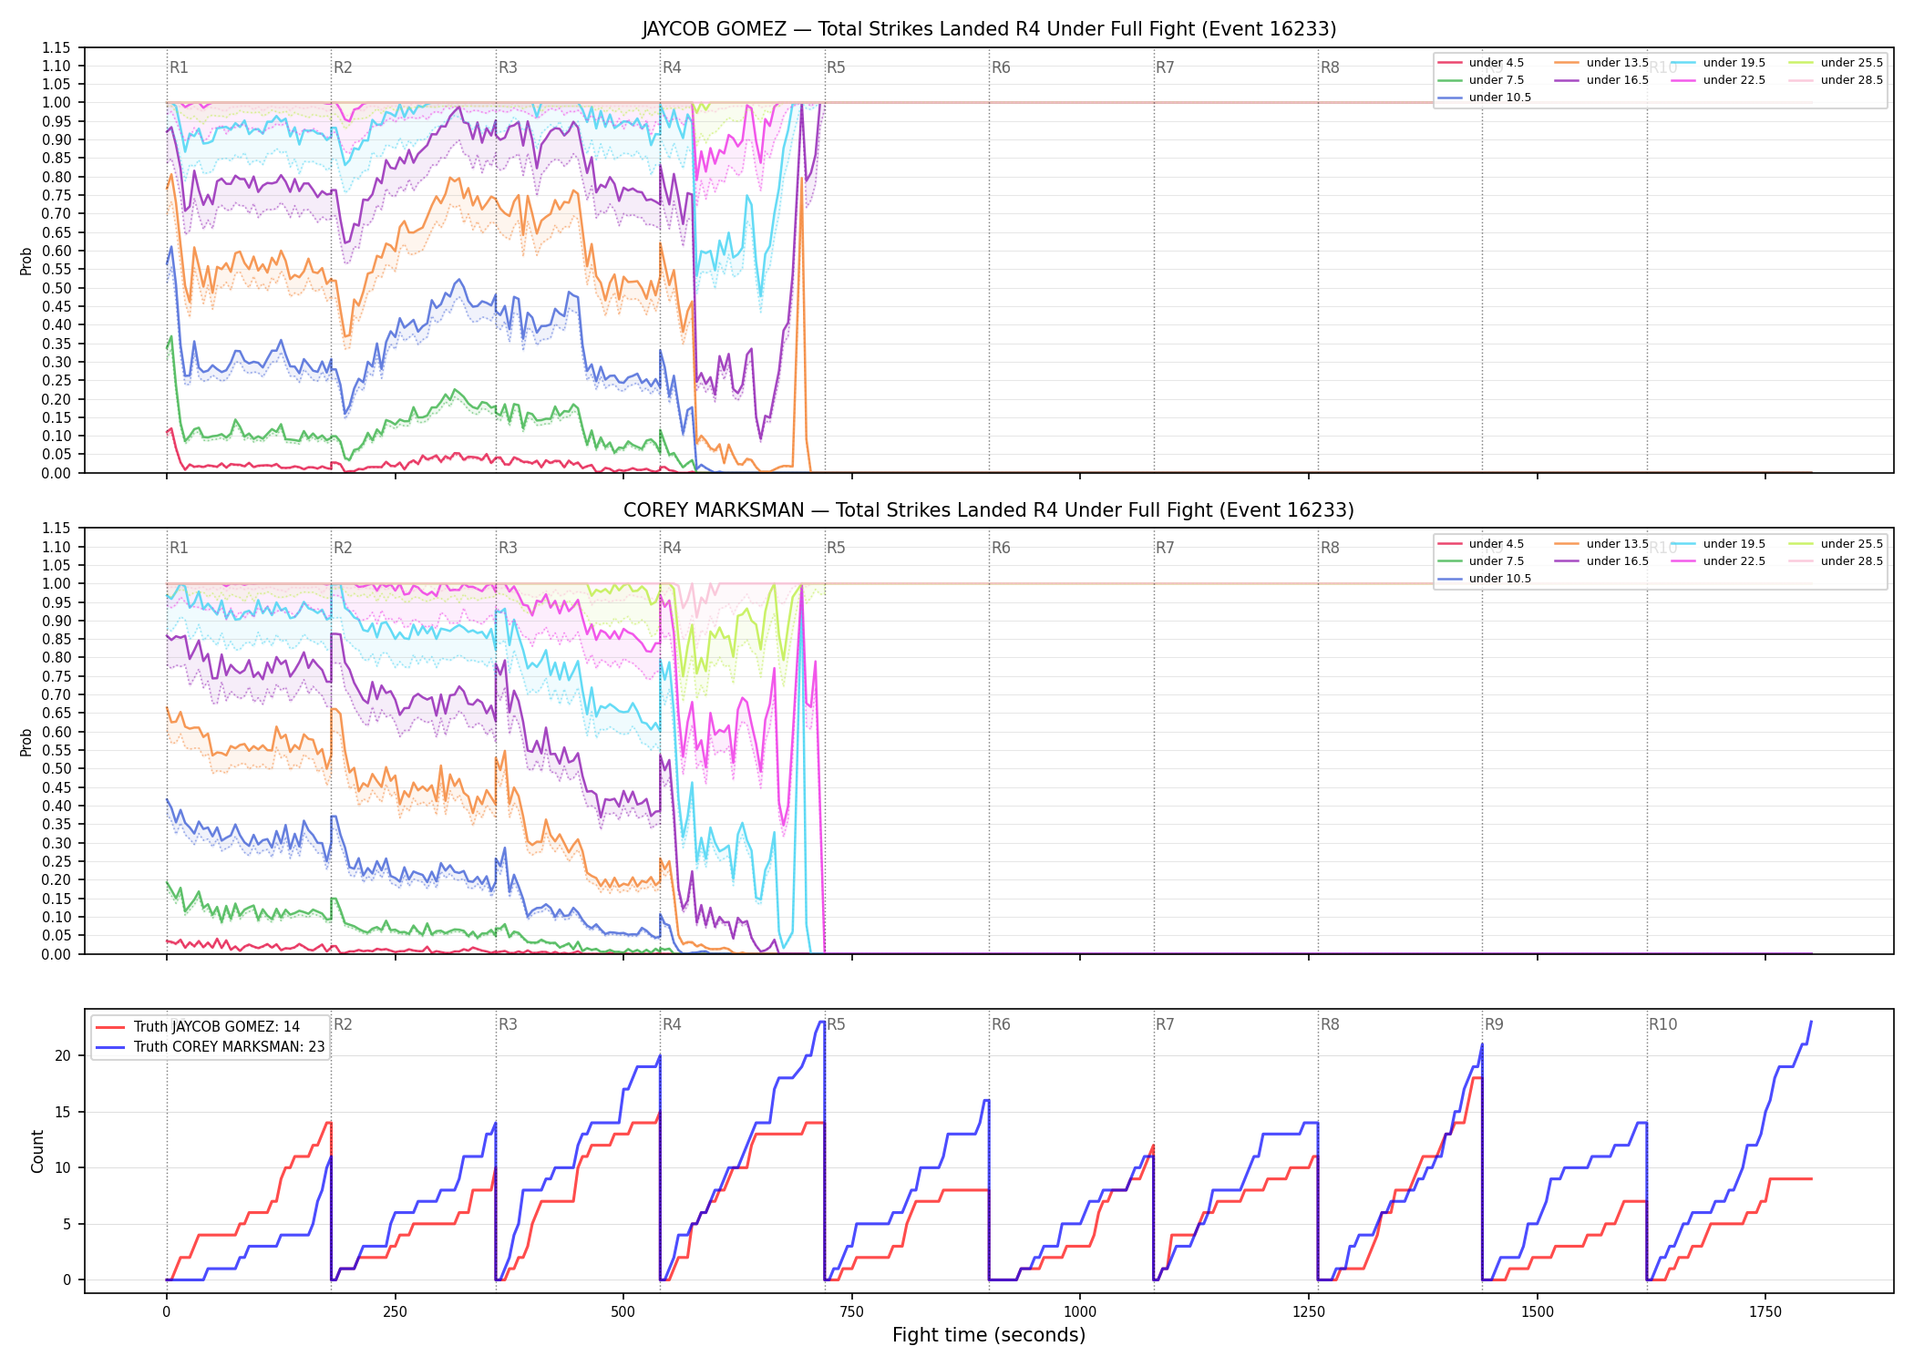Click round marker R4 in the Gomez chart
This screenshot has width=1914, height=1367.
[672, 67]
